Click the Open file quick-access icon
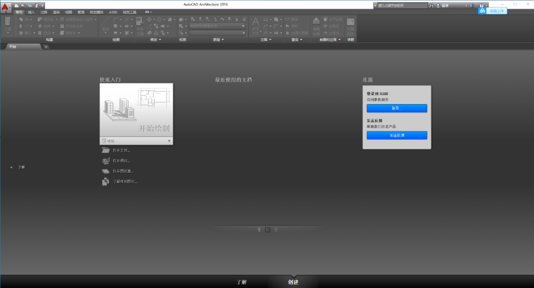Screen dimensions: 534x288 coord(23,5)
